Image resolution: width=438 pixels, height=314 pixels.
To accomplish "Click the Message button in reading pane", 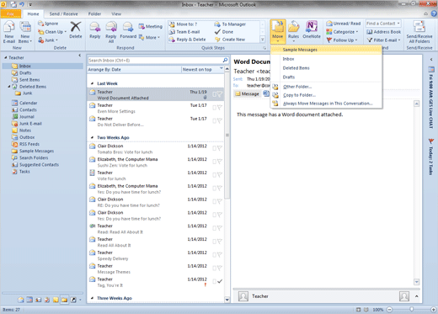I will (x=248, y=93).
